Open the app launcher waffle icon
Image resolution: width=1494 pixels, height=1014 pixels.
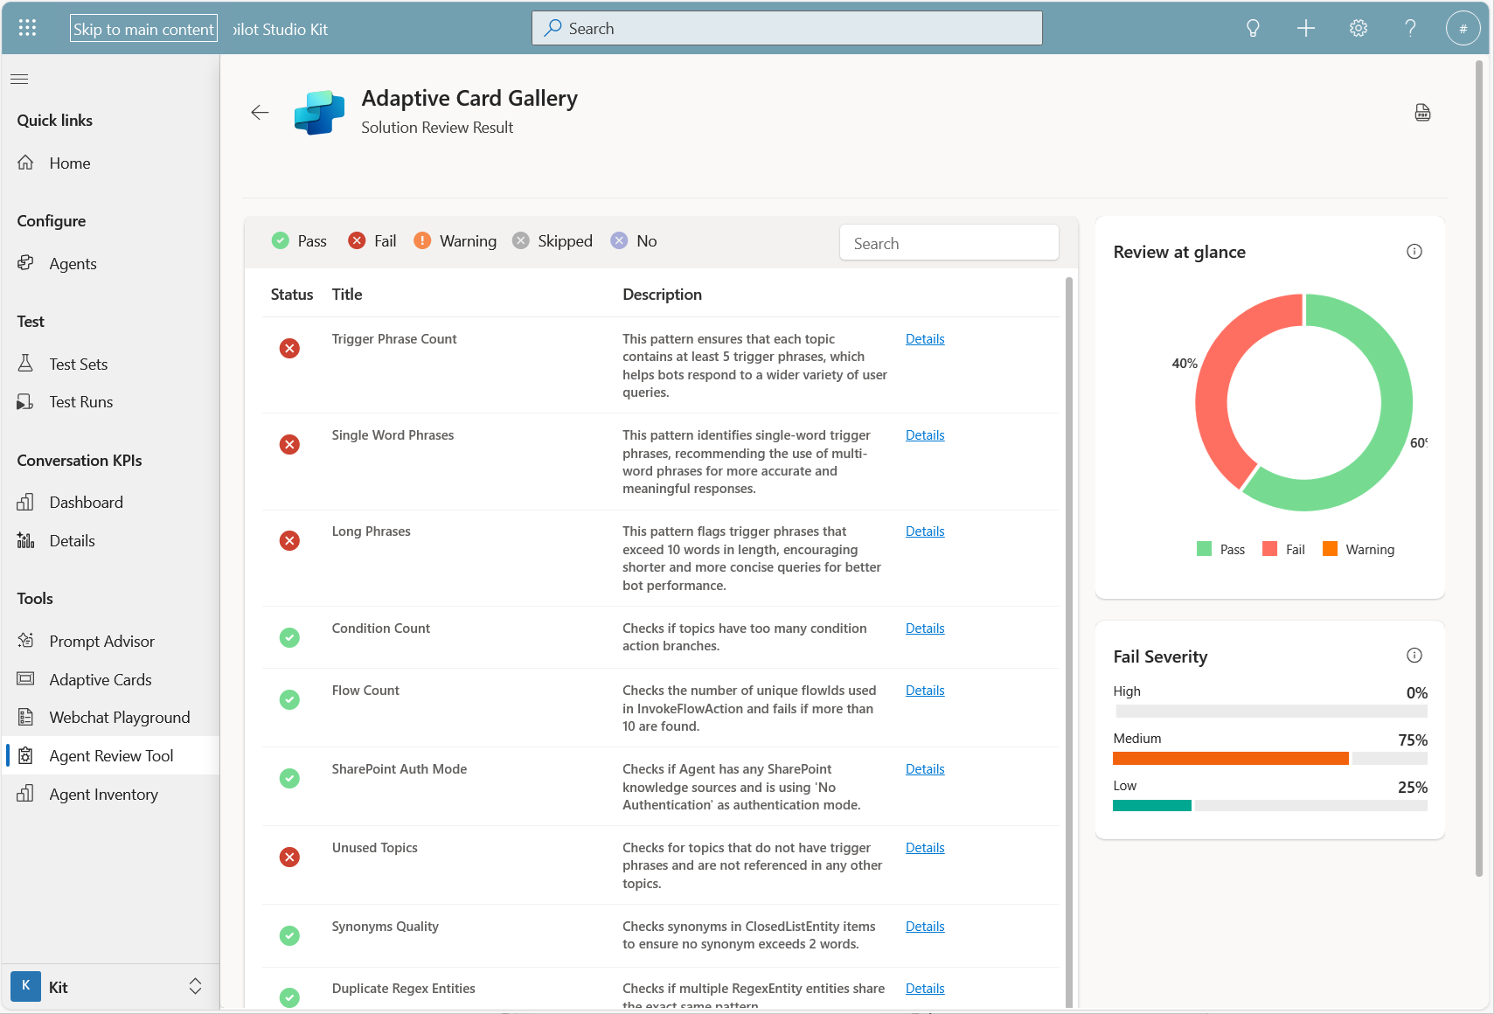27,28
